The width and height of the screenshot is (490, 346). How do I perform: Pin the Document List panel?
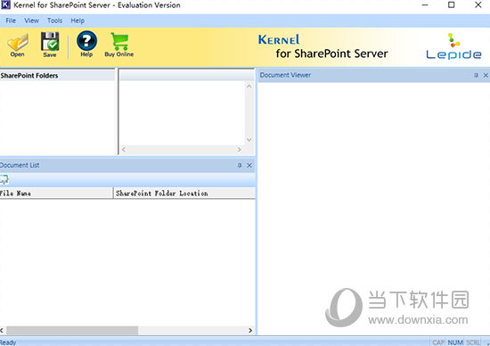click(240, 165)
